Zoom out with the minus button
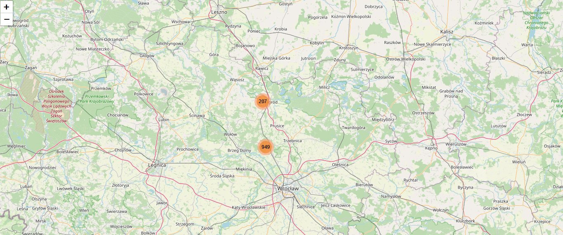This screenshot has width=563, height=235. 7,19
